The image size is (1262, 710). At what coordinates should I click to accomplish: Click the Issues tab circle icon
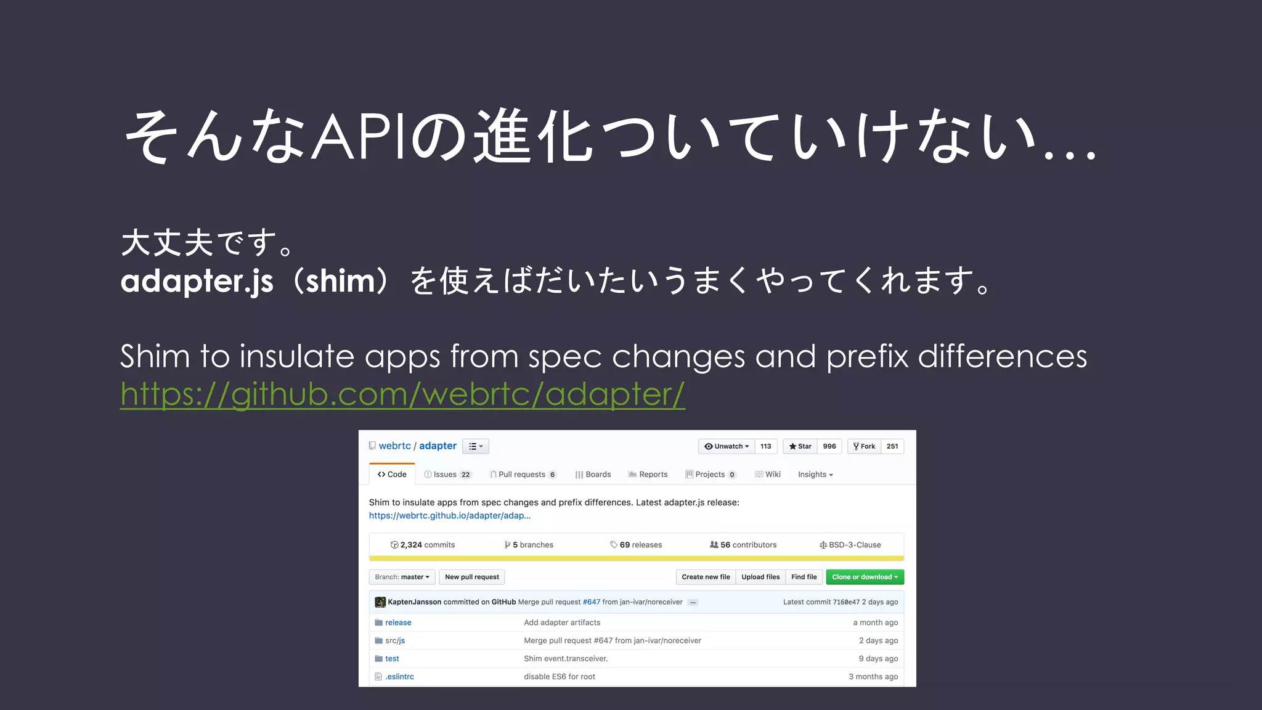[x=428, y=474]
